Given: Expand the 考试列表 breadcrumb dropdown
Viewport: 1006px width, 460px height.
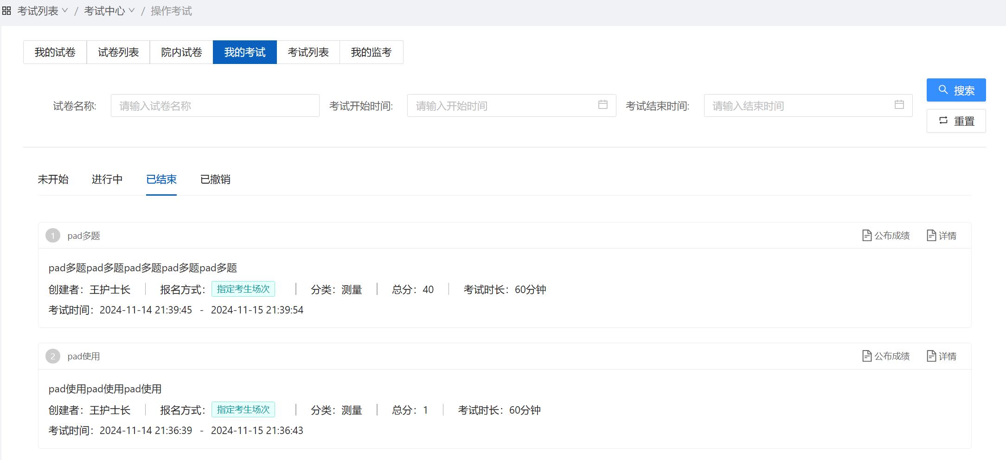Looking at the screenshot, I should [65, 11].
